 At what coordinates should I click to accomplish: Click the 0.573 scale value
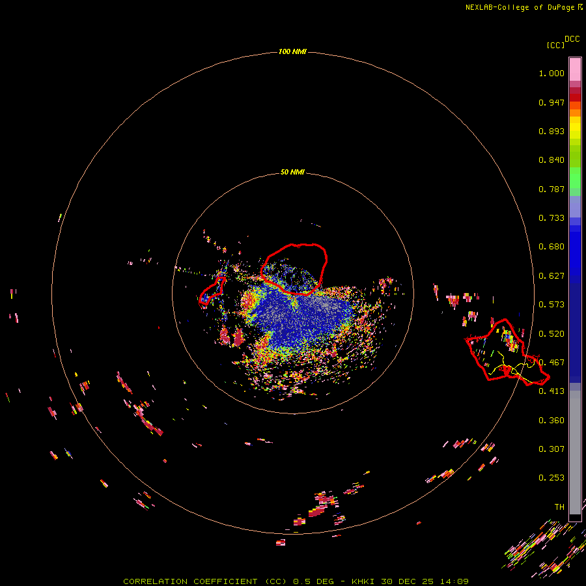click(x=551, y=305)
